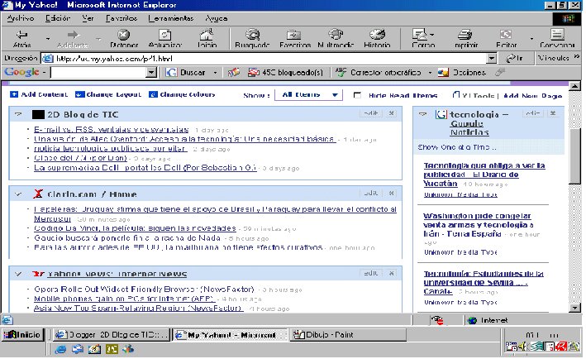
Task: Click edit on Yahoo! News module
Action: tap(371, 273)
